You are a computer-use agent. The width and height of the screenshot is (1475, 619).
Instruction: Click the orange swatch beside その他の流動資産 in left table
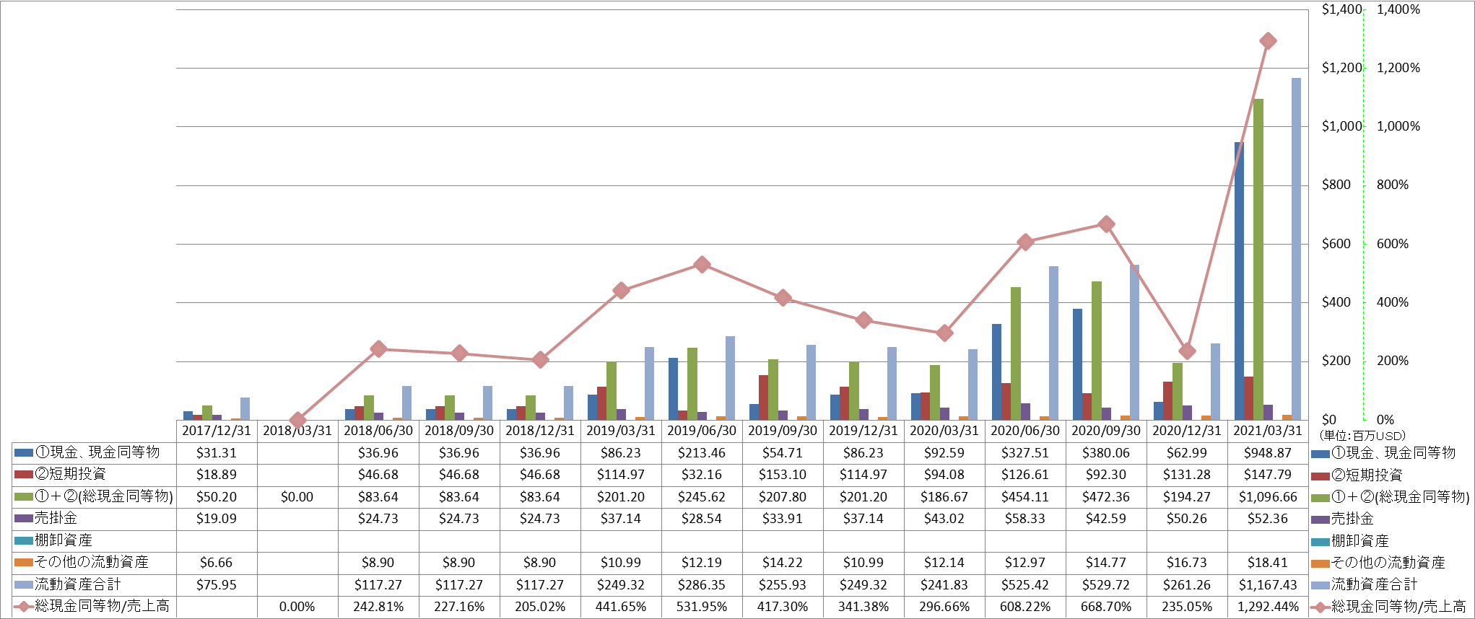coord(24,563)
